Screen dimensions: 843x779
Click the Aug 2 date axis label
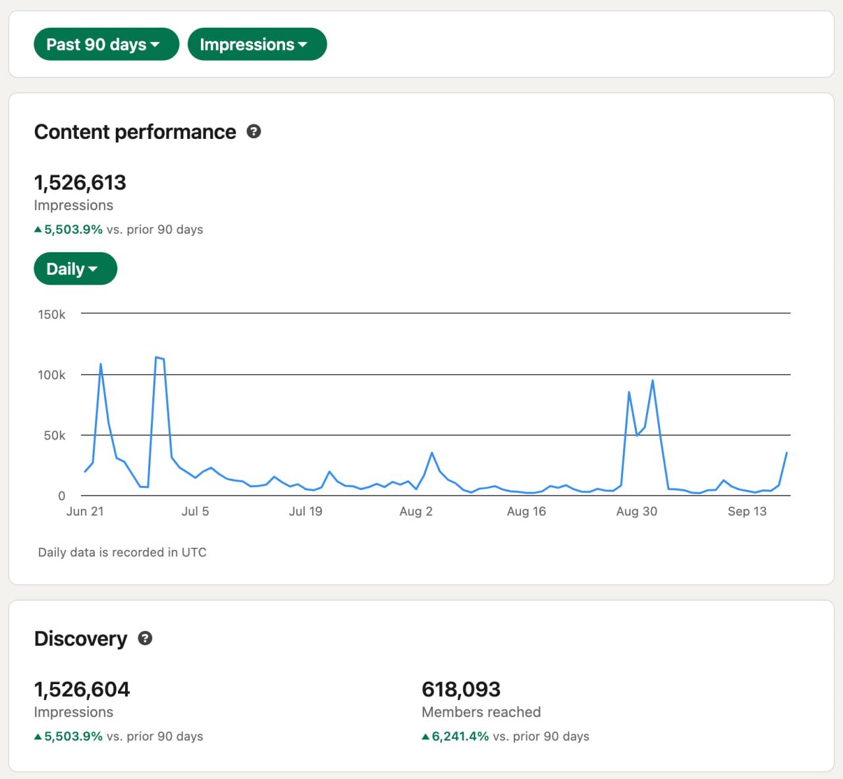coord(416,512)
